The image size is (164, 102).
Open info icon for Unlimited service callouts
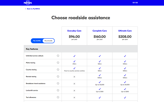pyautogui.click(x=58, y=56)
